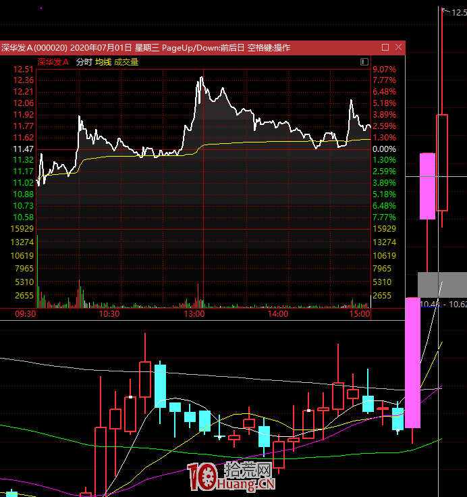Click the 14:00 time axis label
Viewport: 467px width, 497px height.
278,314
